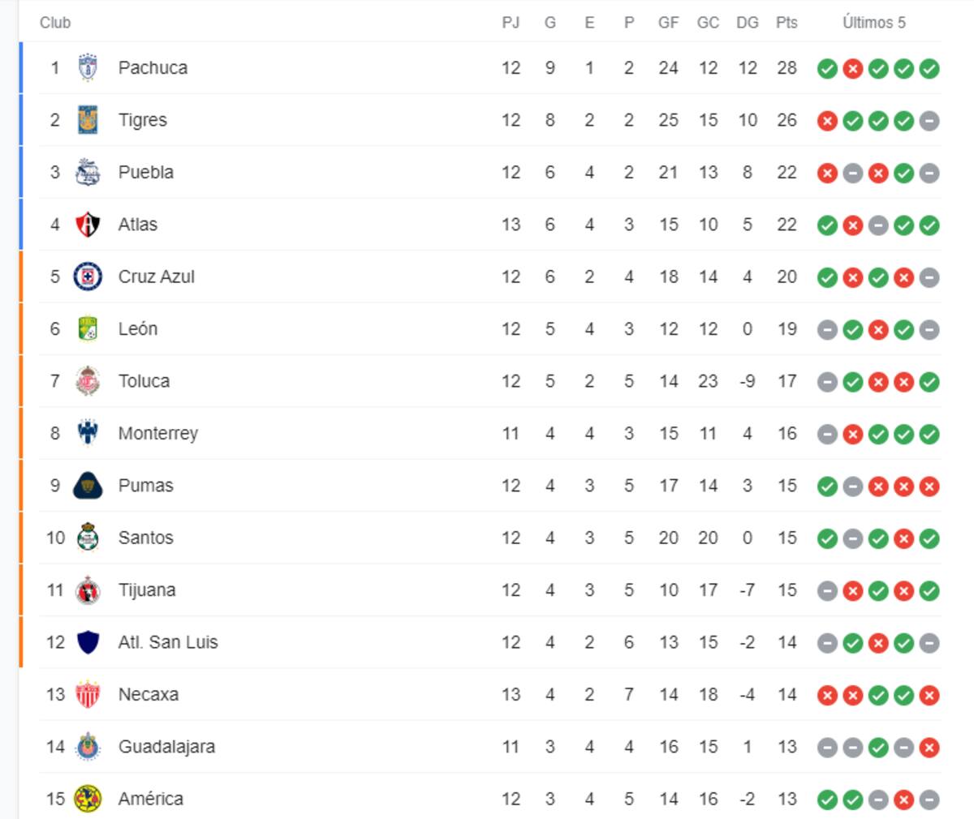Viewport: 974px width, 819px height.
Task: Click the Atlas club crest
Action: (88, 225)
